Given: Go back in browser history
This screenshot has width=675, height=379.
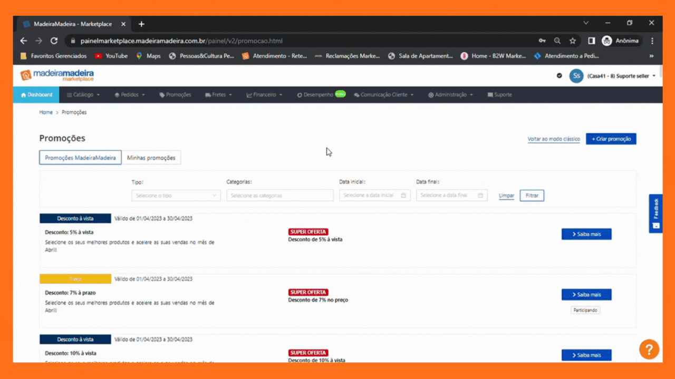Looking at the screenshot, I should pyautogui.click(x=23, y=41).
